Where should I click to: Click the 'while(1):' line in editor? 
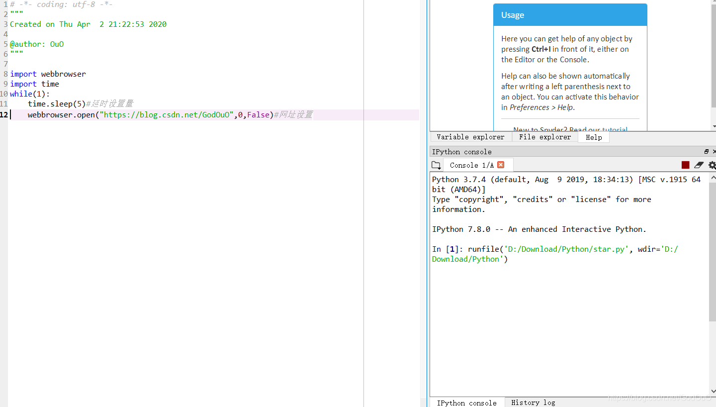click(30, 94)
